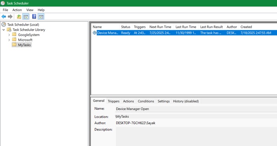277x146 pixels.
Task: Click the Task Scheduler title bar clock icon
Action: pyautogui.click(x=3, y=3)
